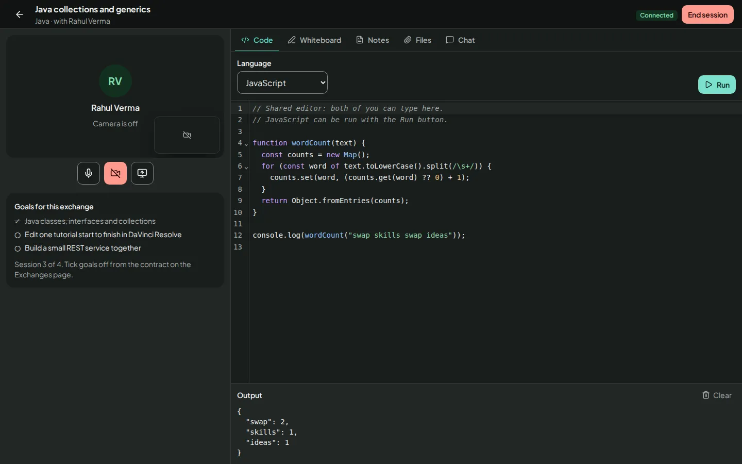Click the RV avatar circle

pyautogui.click(x=115, y=81)
